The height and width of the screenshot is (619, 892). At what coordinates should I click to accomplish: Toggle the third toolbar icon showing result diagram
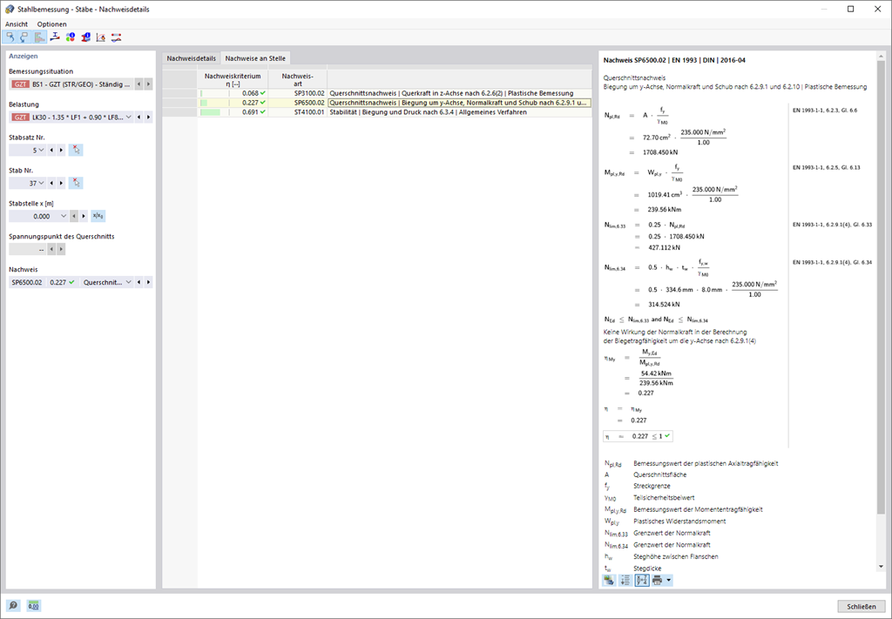click(39, 37)
